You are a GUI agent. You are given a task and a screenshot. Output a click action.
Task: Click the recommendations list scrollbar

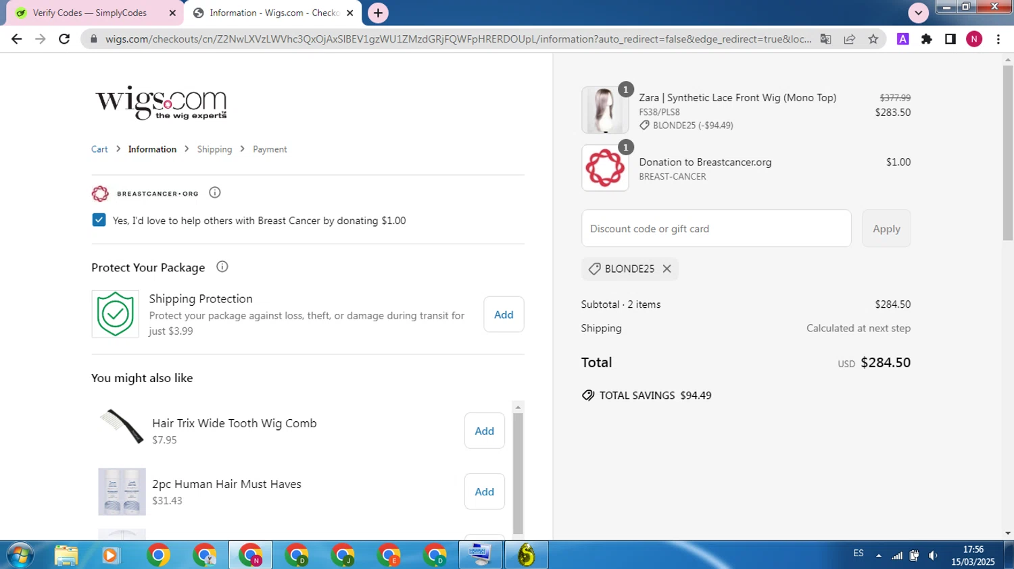click(518, 472)
